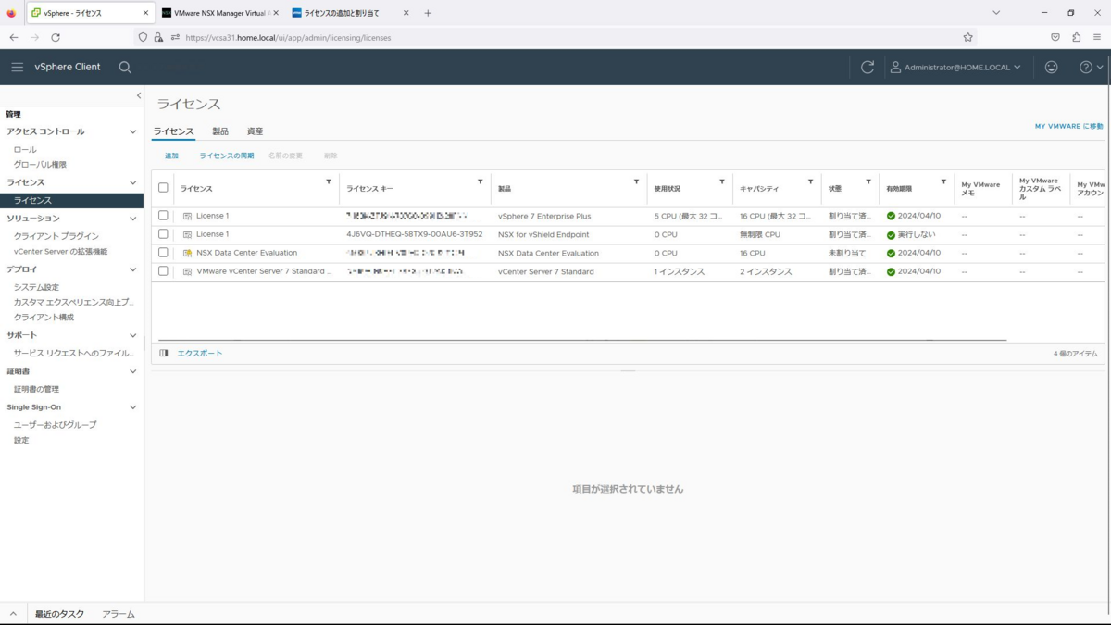
Task: Check the vSphere 7 Enterprise Plus row
Action: 163,216
